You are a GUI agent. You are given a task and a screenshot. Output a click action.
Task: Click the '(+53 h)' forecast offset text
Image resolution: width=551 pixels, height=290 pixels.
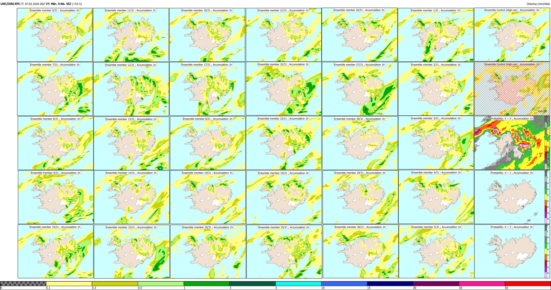(x=77, y=4)
